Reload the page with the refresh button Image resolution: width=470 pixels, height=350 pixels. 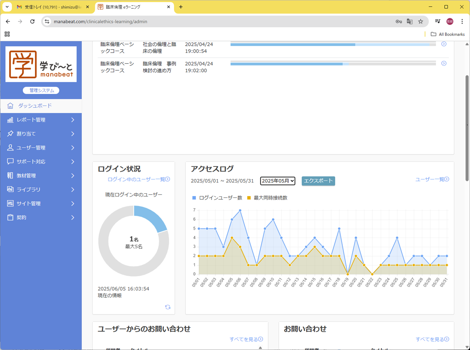tap(33, 22)
